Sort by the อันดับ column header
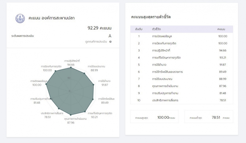Viewport: 246px width, 143px height. (139, 29)
